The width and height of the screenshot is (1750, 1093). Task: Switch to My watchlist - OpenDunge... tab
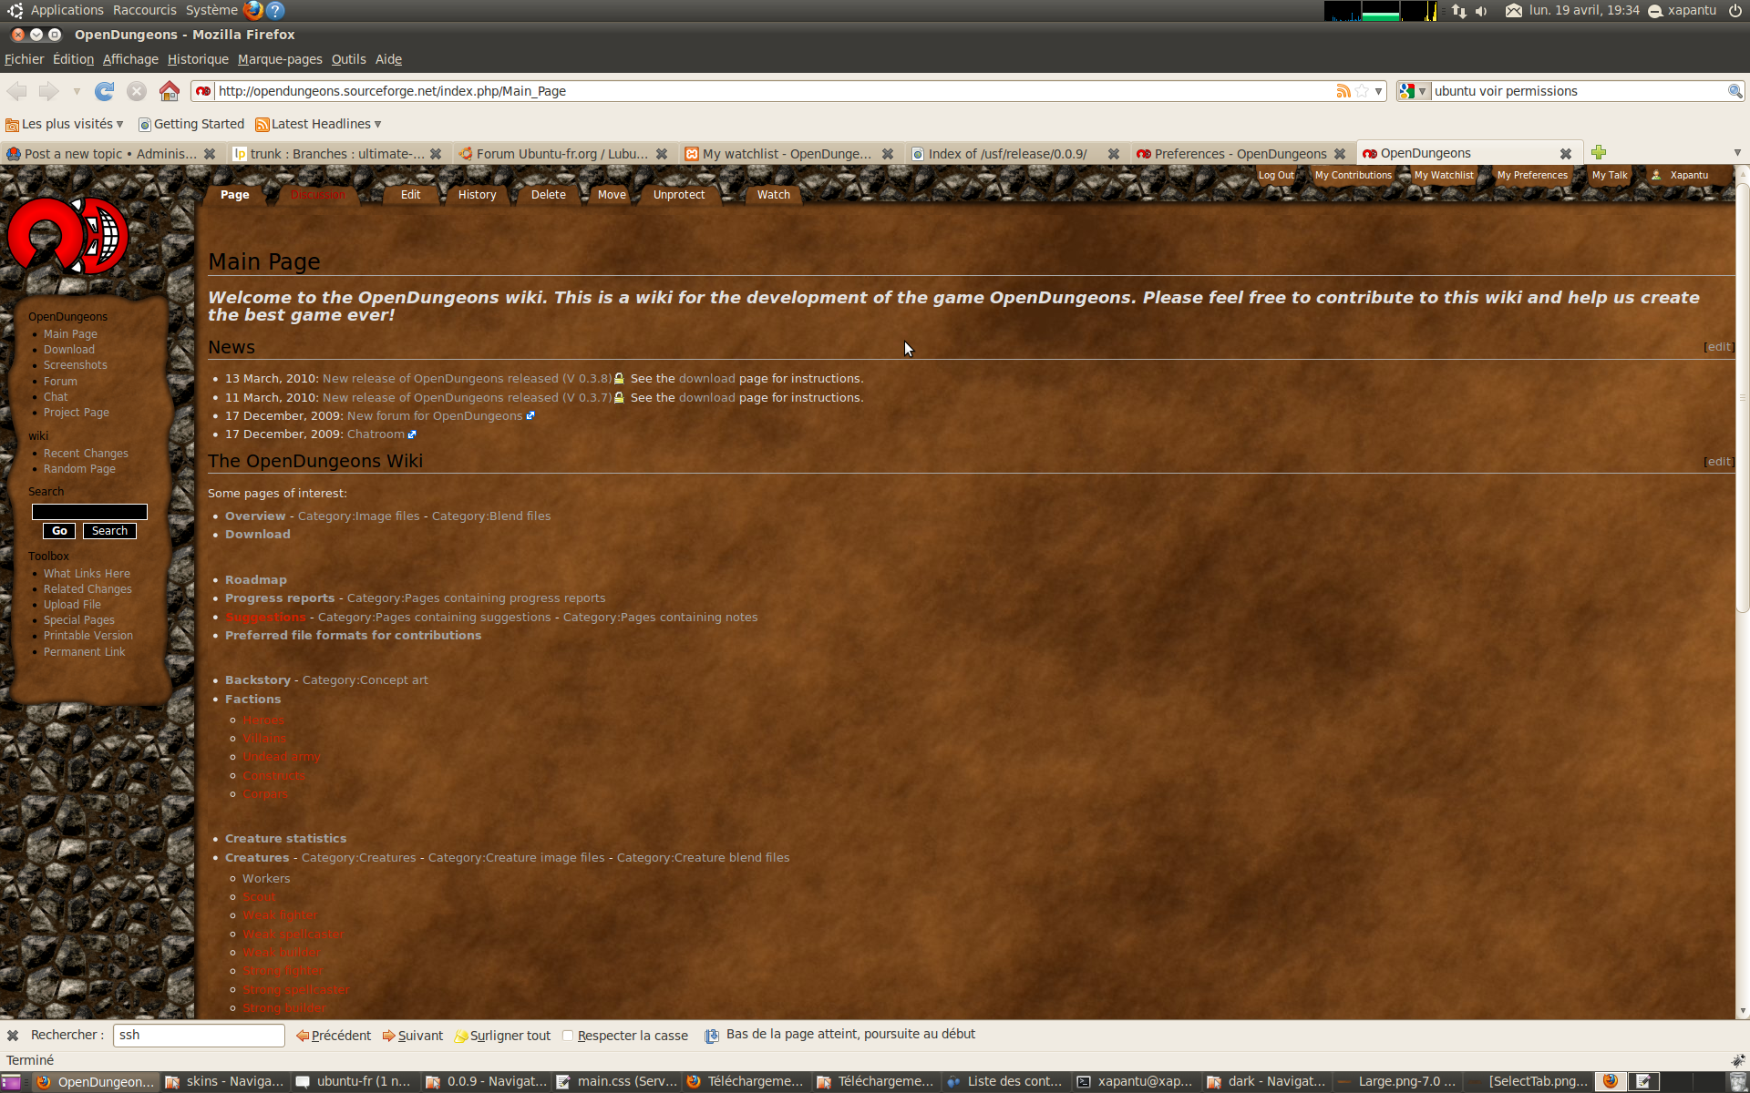tap(786, 154)
